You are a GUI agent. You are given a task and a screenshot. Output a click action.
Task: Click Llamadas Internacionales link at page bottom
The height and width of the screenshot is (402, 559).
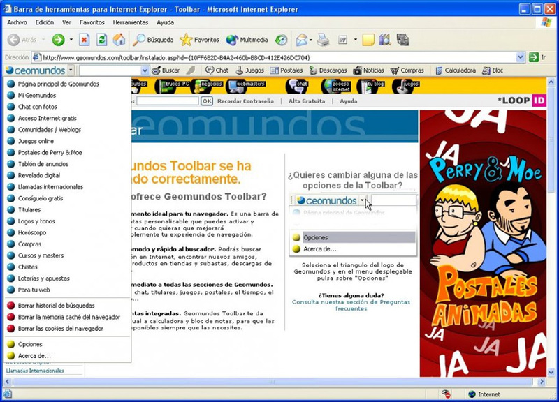coord(35,371)
